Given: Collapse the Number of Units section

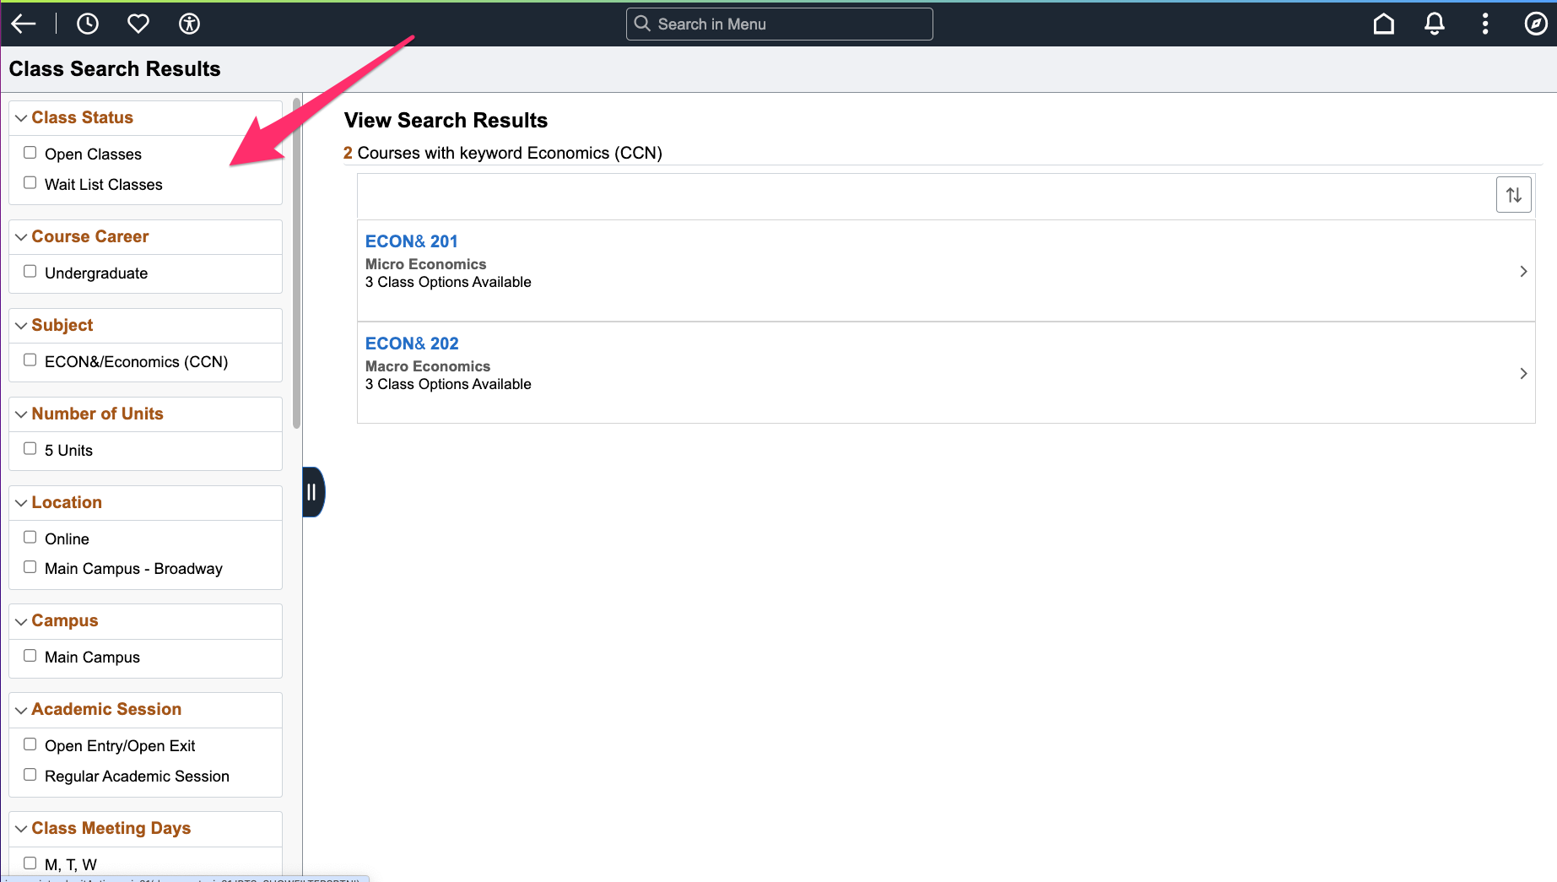Looking at the screenshot, I should pos(21,414).
